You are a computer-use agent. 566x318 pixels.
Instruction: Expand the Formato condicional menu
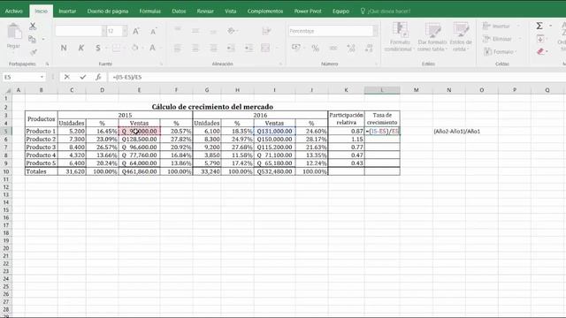[399, 37]
